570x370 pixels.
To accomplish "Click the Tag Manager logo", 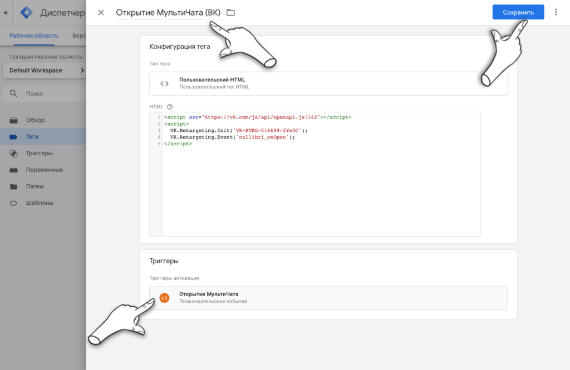I will coord(25,12).
